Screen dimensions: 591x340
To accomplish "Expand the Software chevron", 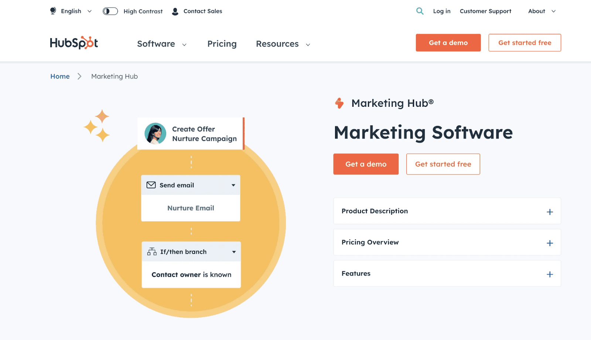I will pyautogui.click(x=184, y=45).
